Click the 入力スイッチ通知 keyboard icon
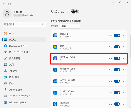Viewport: 131px width, 108px height. click(x=55, y=81)
